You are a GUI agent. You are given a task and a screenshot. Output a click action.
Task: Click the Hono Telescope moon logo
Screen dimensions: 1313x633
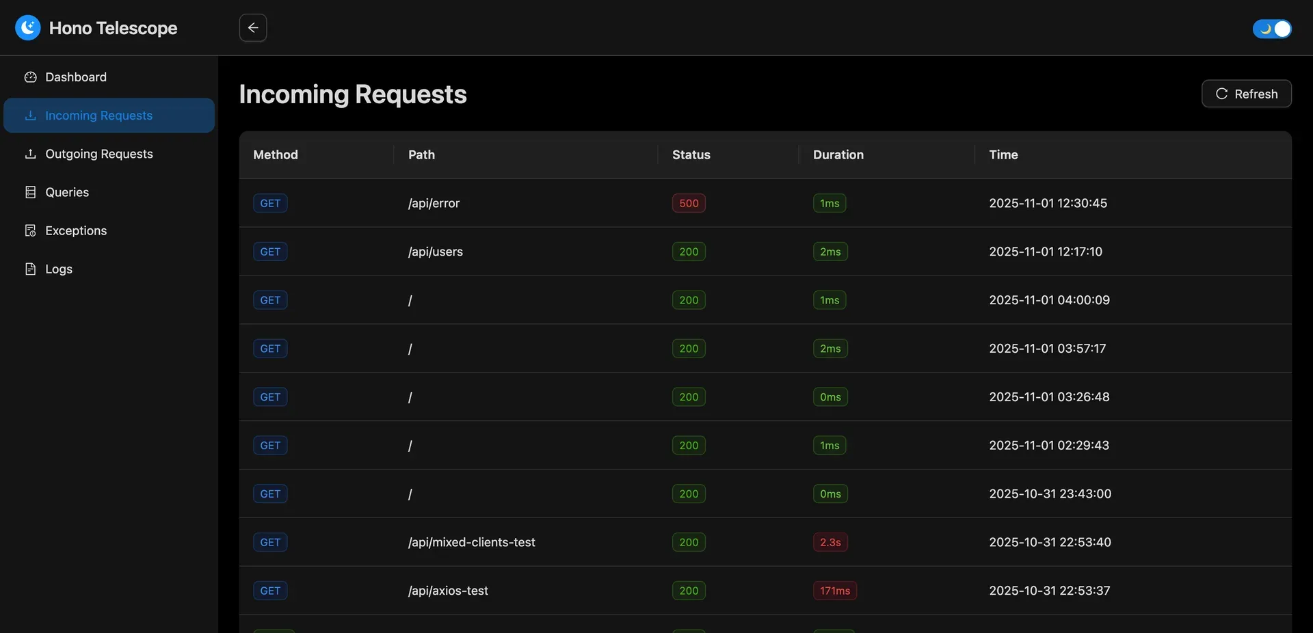click(x=27, y=27)
